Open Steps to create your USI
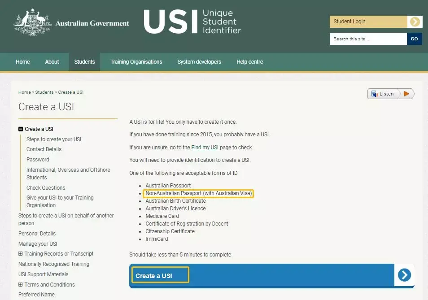 coord(54,139)
